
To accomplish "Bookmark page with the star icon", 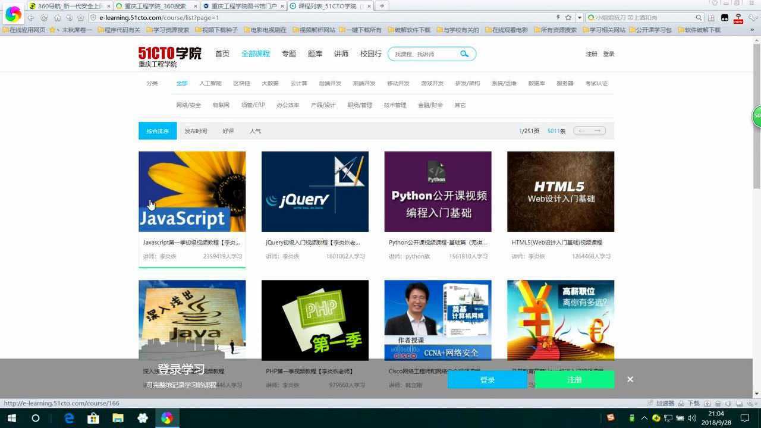I will 568,18.
